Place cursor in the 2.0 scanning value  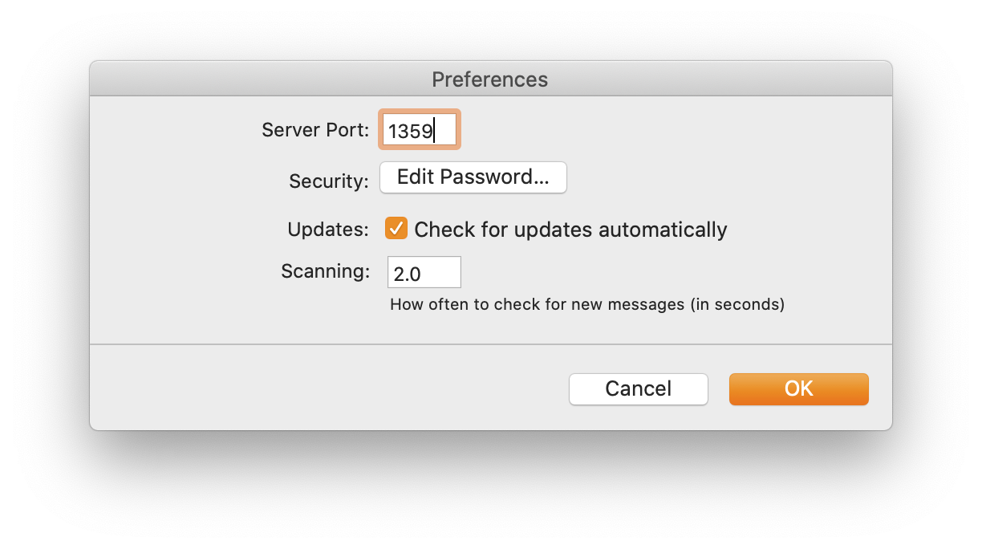[408, 274]
